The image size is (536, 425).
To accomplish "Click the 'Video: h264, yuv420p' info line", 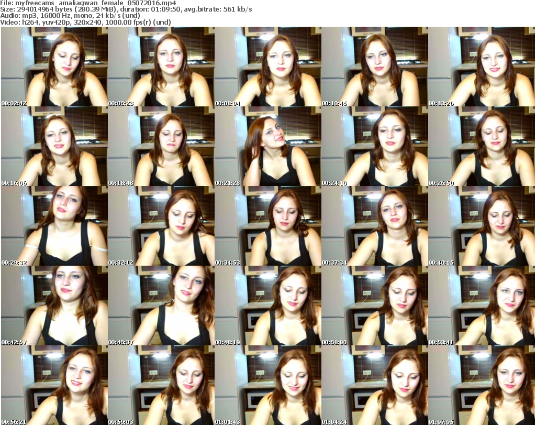I will [85, 22].
